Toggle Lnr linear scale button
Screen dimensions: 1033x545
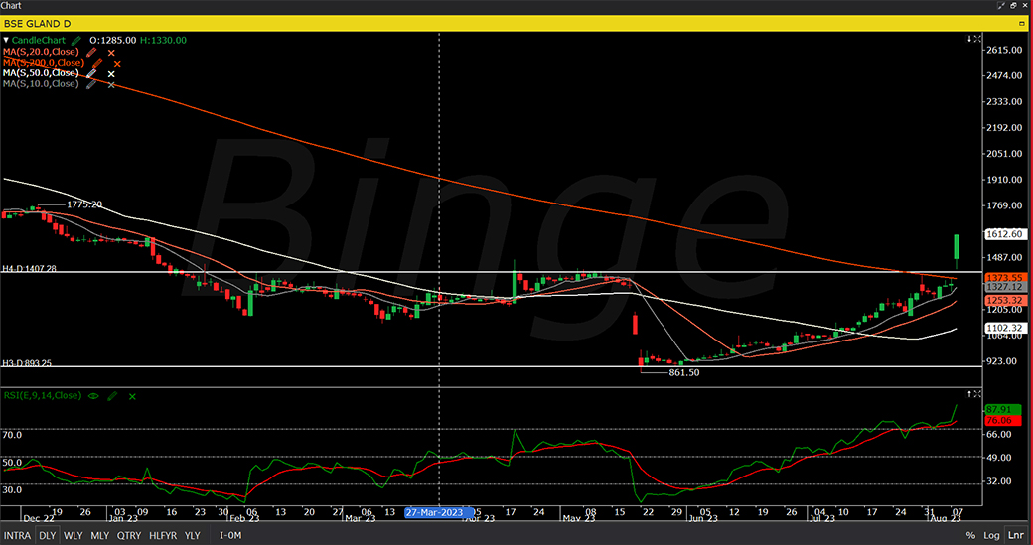[1014, 536]
